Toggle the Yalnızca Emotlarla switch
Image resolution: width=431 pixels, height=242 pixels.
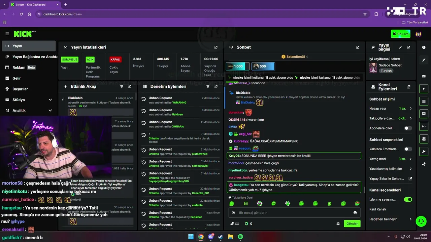tap(408, 149)
